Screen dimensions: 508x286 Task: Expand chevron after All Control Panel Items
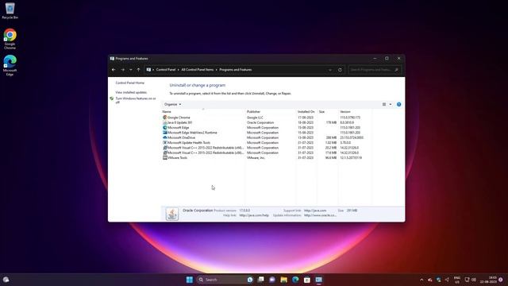point(217,70)
